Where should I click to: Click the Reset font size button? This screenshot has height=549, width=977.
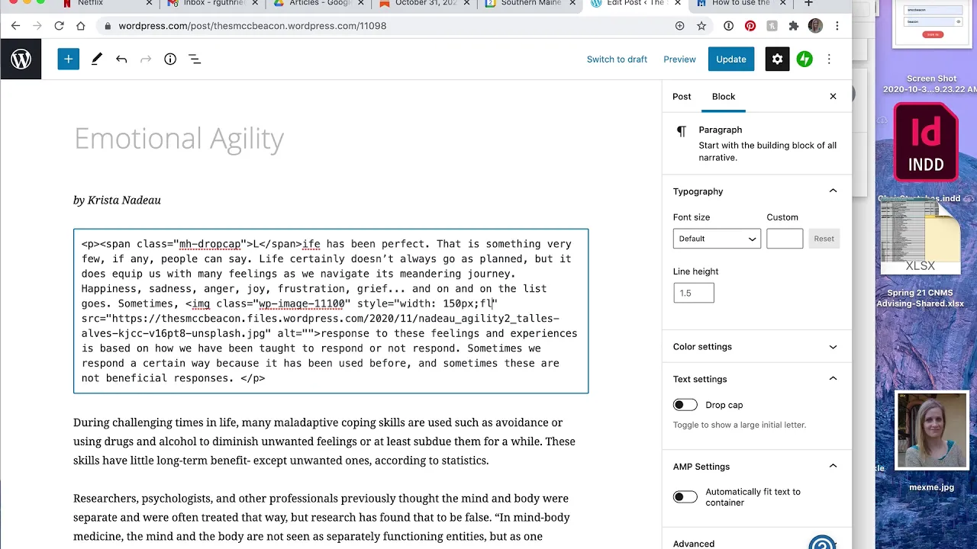pos(824,239)
